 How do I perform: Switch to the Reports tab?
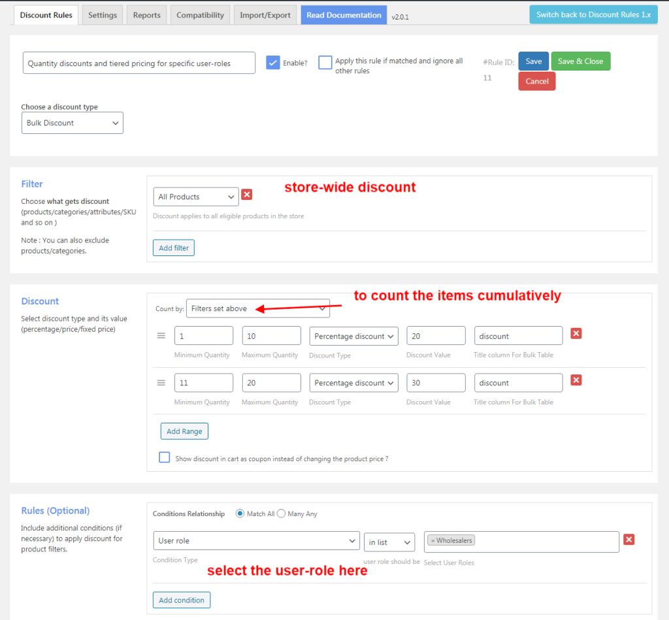pos(146,14)
